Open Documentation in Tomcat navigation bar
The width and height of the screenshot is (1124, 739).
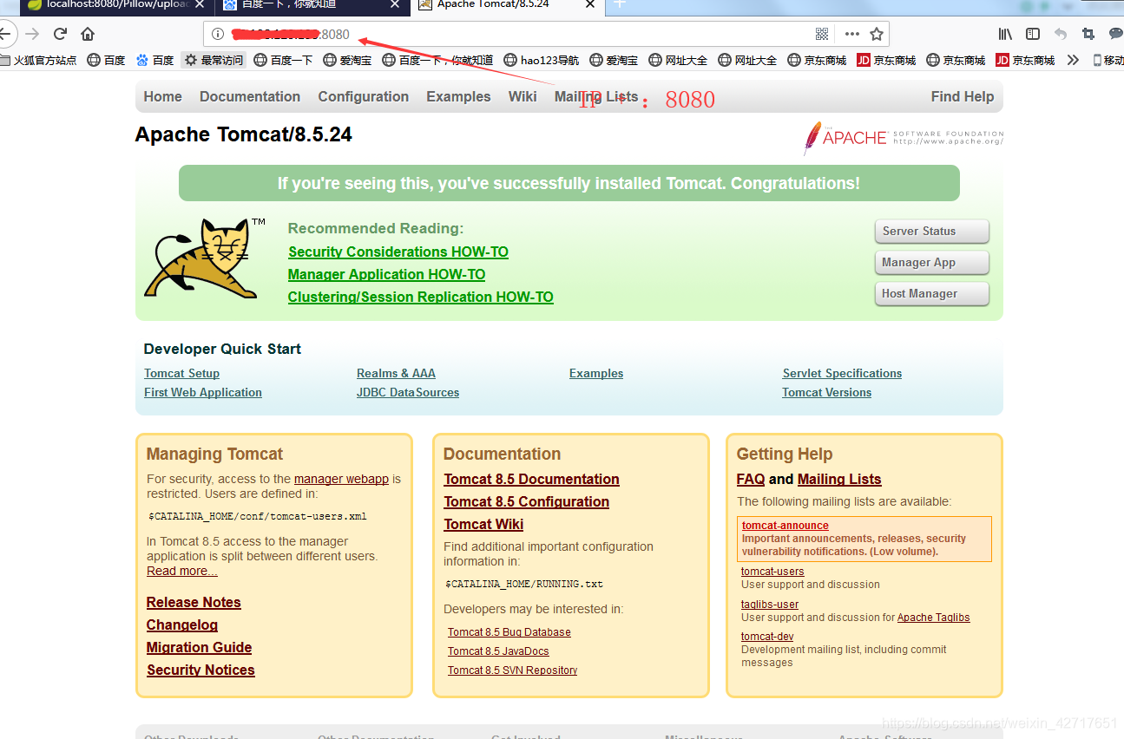(250, 96)
